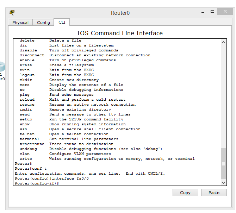Click the router device icon in background workspace

pyautogui.click(x=2, y=67)
